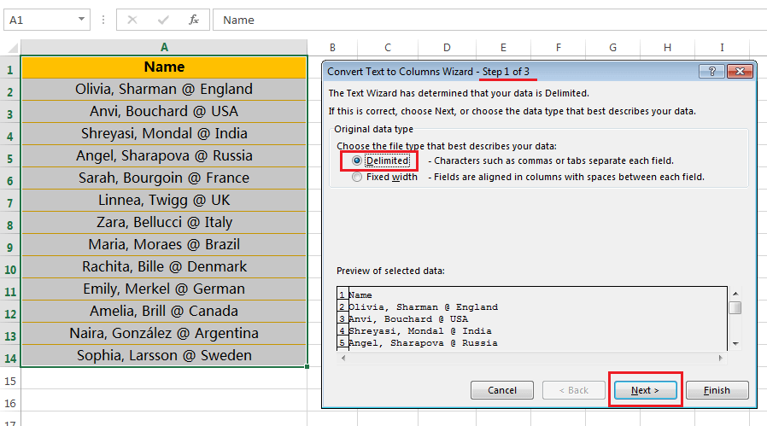
Task: Click the Next > button
Action: 645,390
